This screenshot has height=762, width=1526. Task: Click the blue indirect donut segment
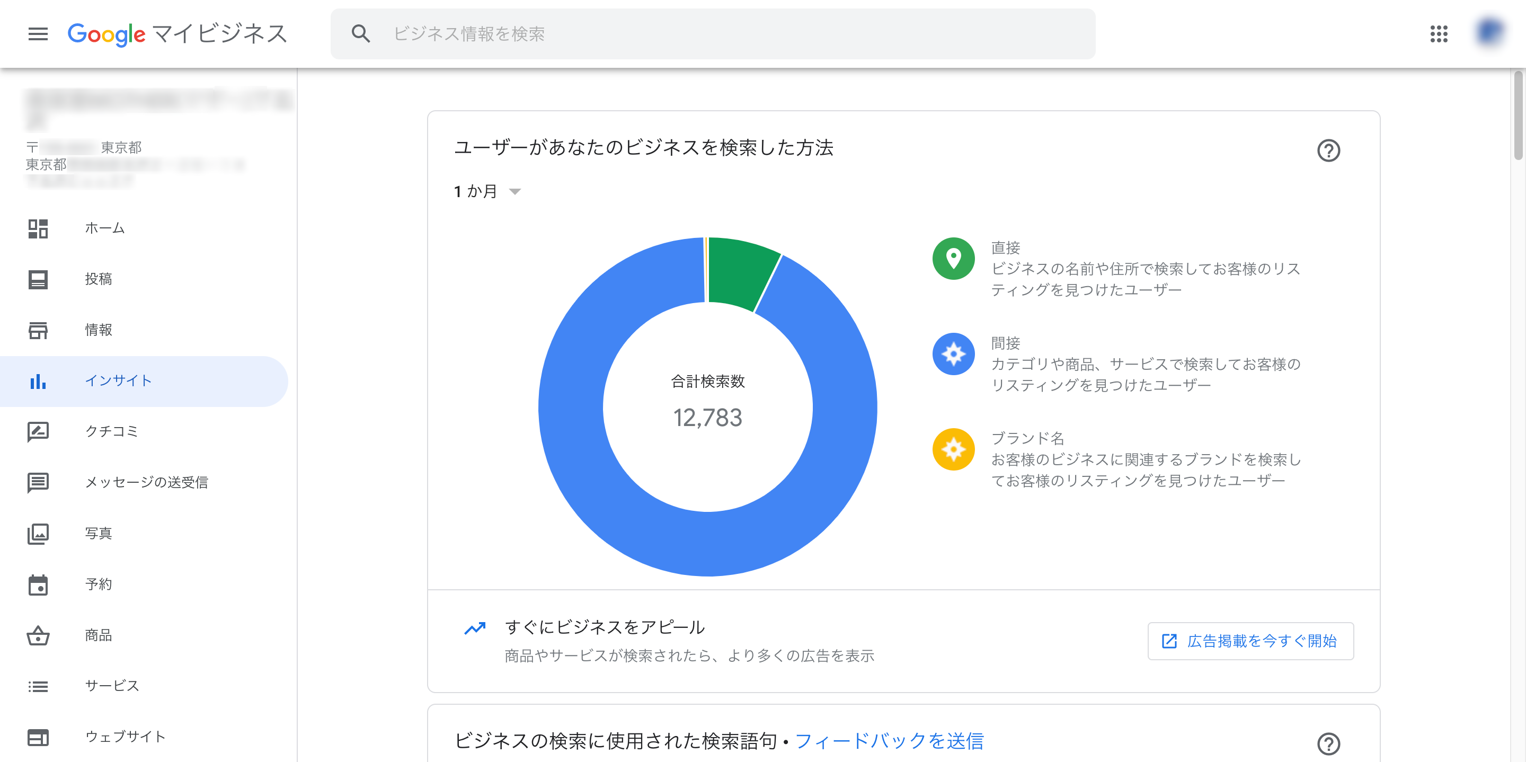(x=707, y=544)
